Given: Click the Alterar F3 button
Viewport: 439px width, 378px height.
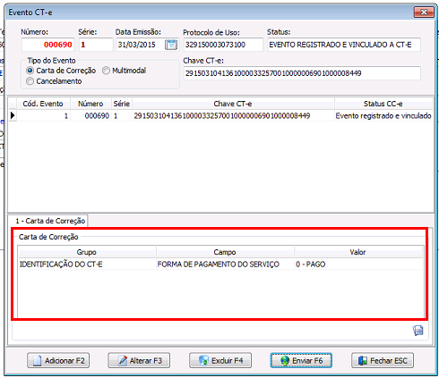Looking at the screenshot, I should click(x=139, y=360).
